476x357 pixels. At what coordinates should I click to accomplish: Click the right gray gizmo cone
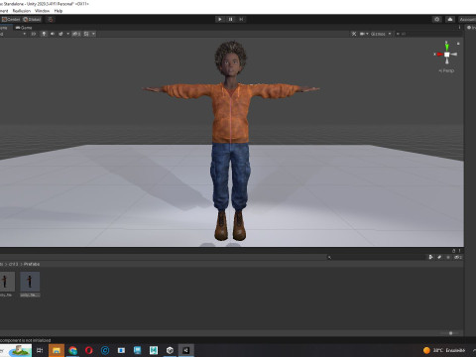(x=453, y=55)
